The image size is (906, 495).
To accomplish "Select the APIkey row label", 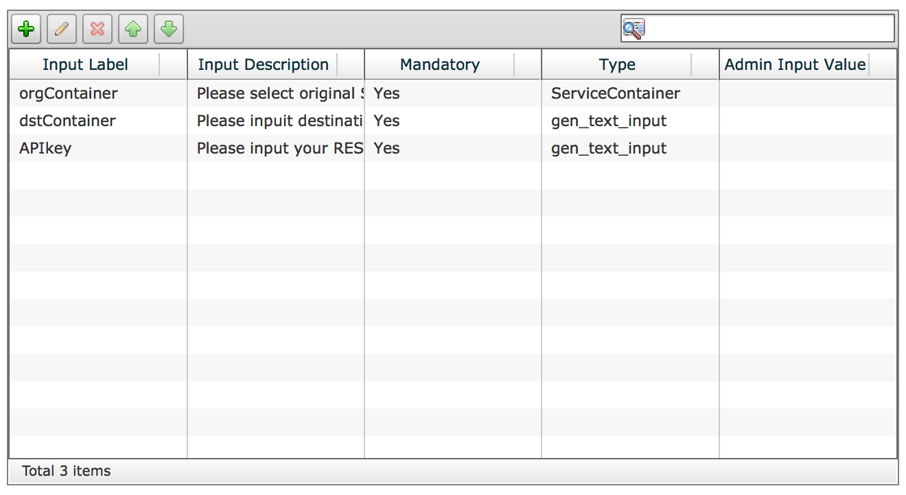I will click(45, 148).
